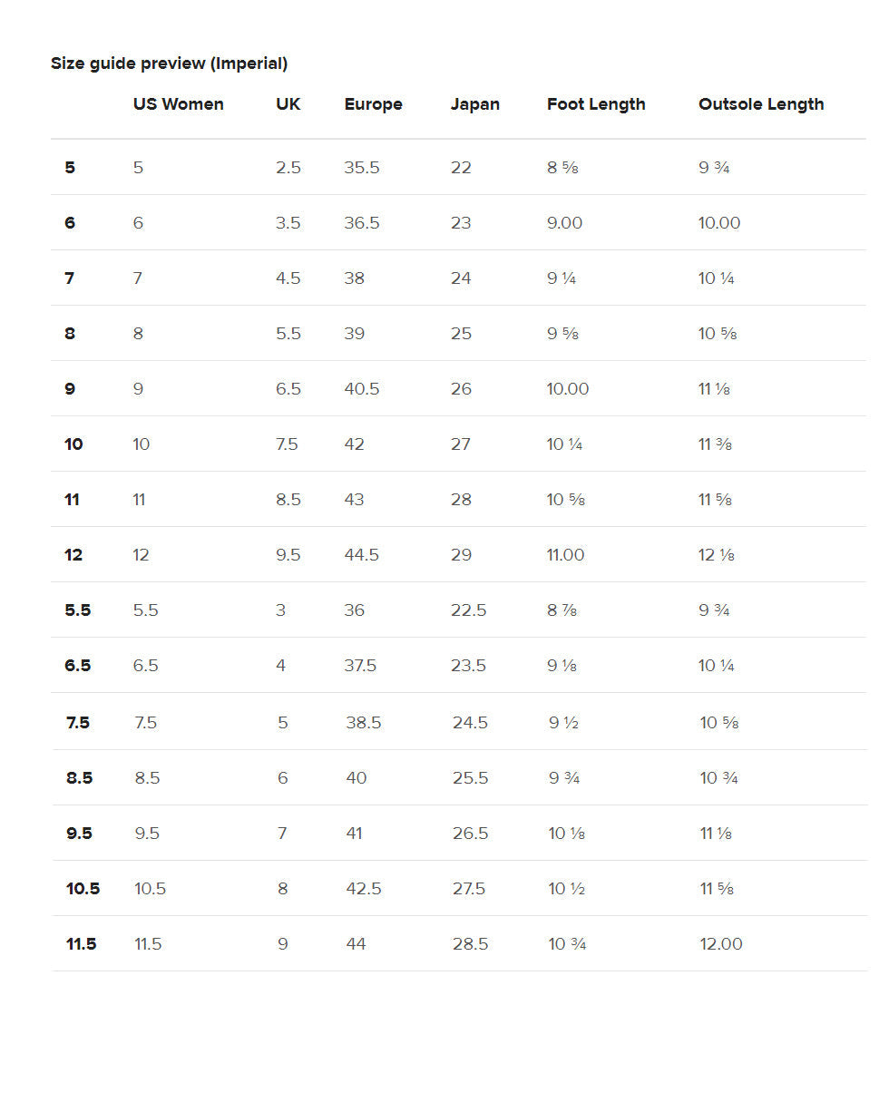Image resolution: width=879 pixels, height=1112 pixels.
Task: Click Japan size 27 cell
Action: pyautogui.click(x=461, y=444)
